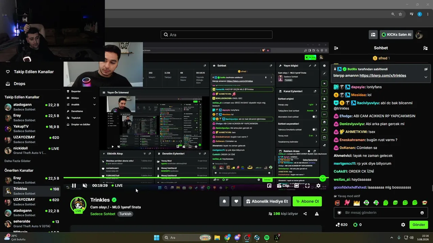Expand Daha Fazla Göster channels list
The width and height of the screenshot is (433, 243).
pyautogui.click(x=18, y=161)
